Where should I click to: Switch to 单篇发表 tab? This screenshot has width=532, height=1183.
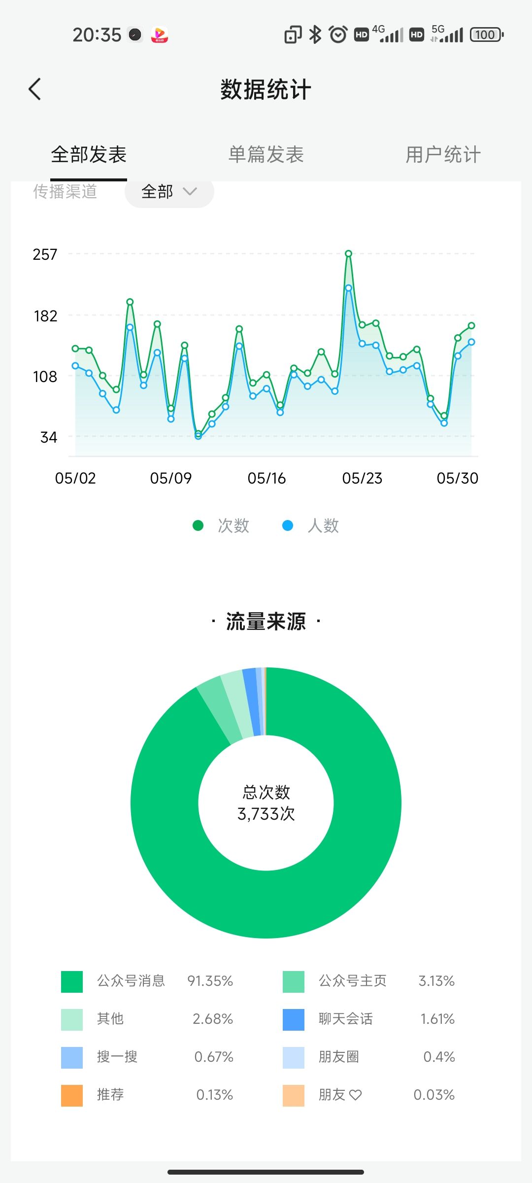[266, 154]
